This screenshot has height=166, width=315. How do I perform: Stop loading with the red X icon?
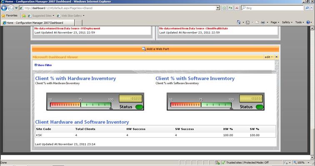(x=237, y=8)
